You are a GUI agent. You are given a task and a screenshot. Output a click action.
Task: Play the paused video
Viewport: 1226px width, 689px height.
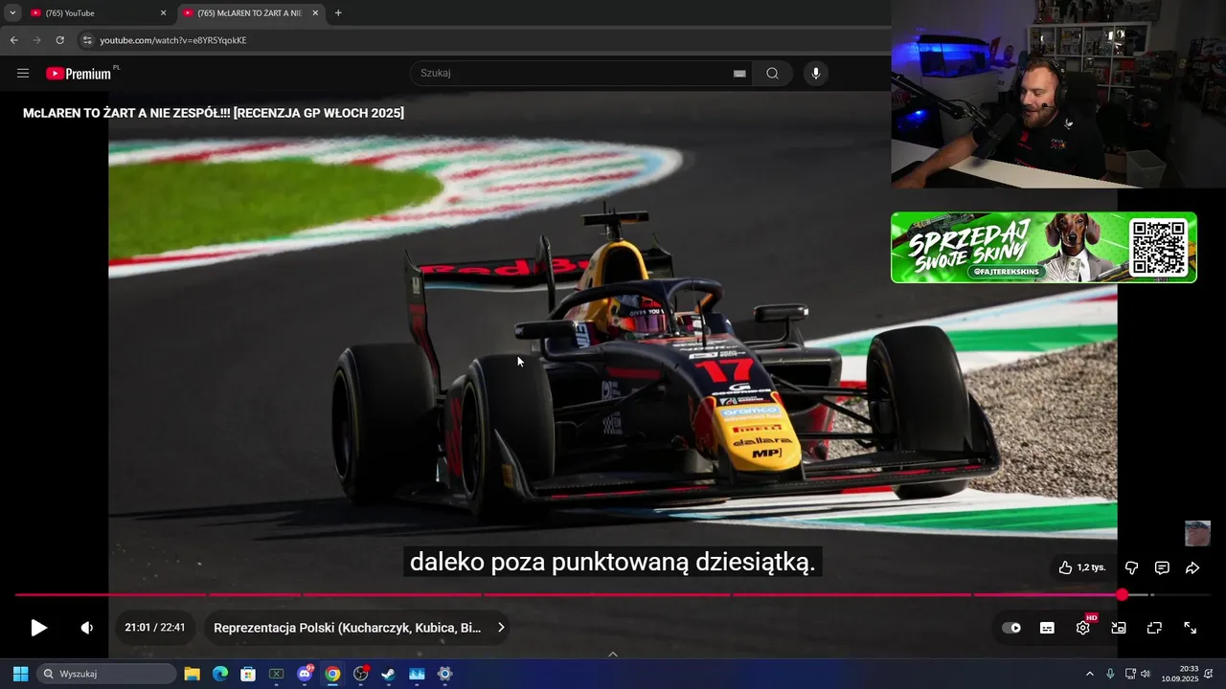pos(38,628)
